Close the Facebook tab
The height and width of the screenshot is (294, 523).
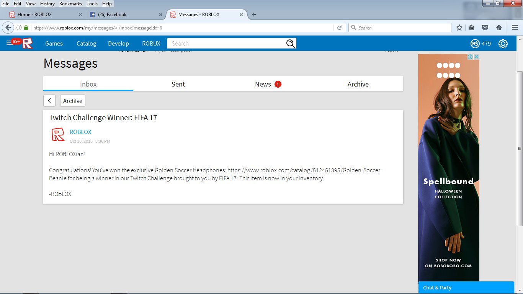point(161,15)
